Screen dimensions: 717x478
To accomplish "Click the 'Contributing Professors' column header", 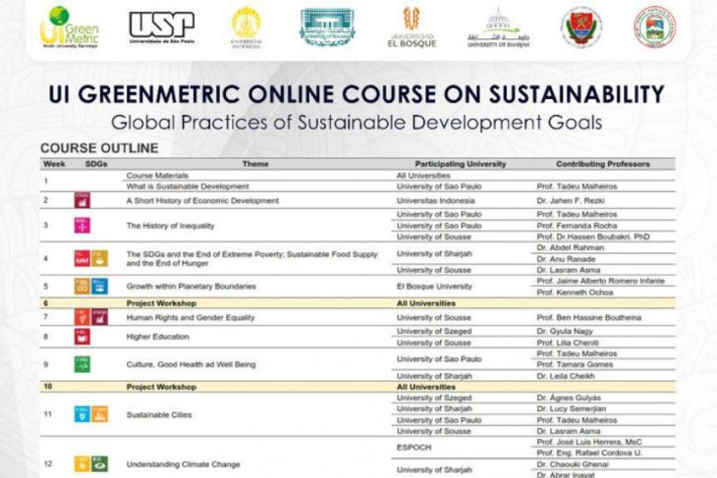I will [603, 164].
